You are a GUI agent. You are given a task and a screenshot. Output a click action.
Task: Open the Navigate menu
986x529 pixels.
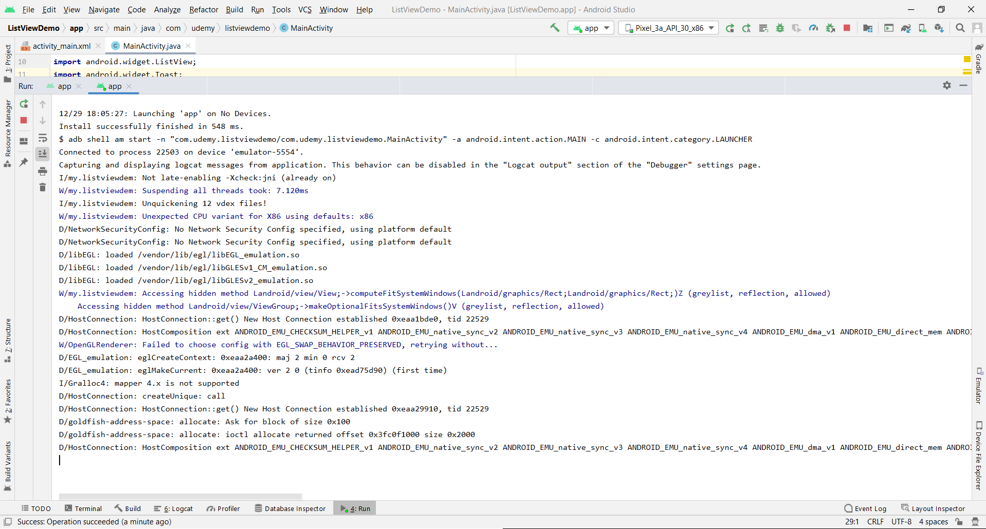(104, 9)
